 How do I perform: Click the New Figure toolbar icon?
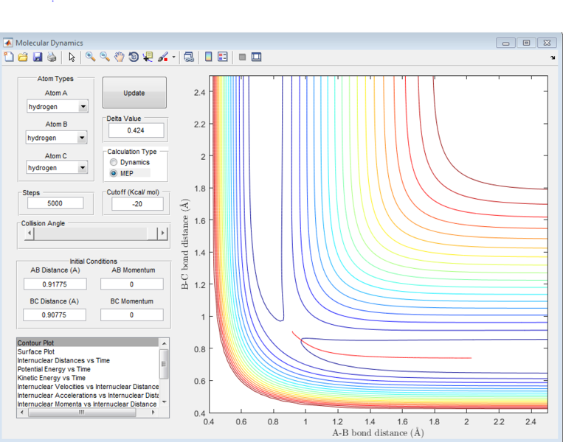(x=9, y=57)
